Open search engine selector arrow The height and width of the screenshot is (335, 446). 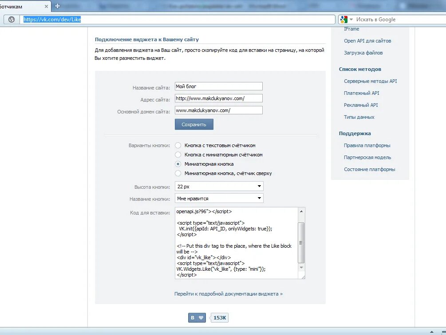tap(351, 19)
